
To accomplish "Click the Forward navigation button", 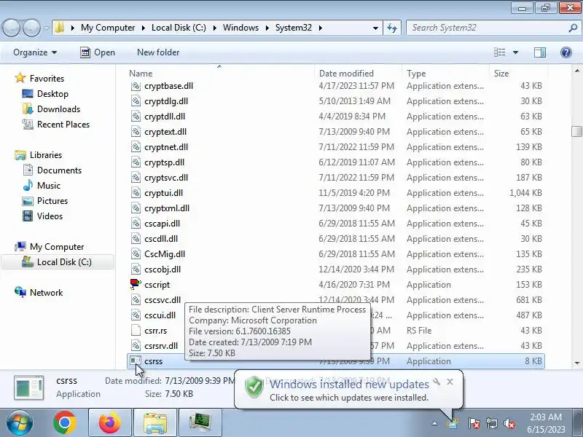I will pos(31,28).
